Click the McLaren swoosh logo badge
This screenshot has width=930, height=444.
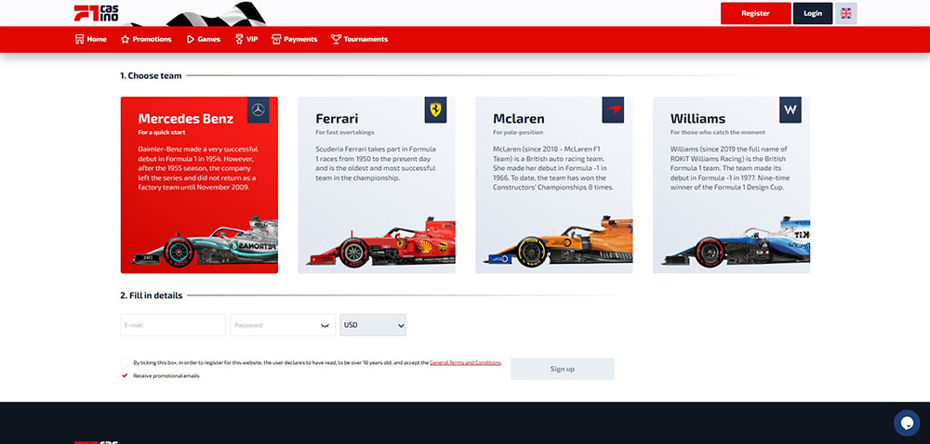(613, 110)
